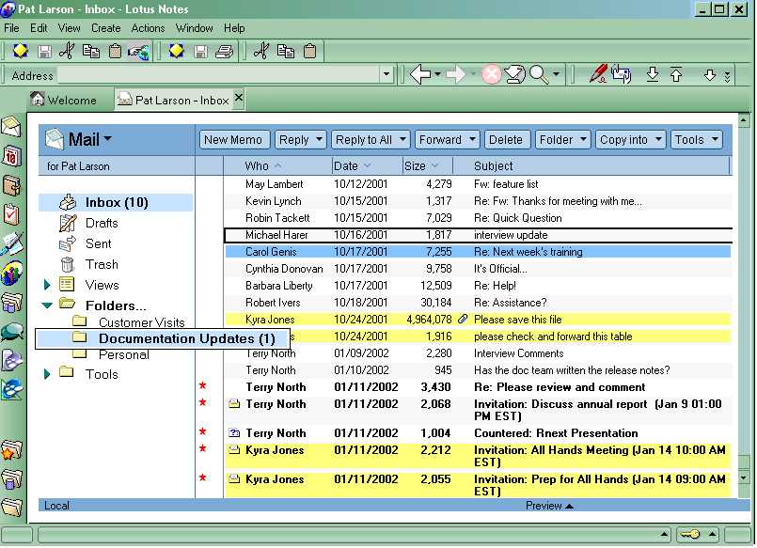This screenshot has height=548, width=757.
Task: Click the overlined up arrow toolbar icon
Action: (676, 74)
